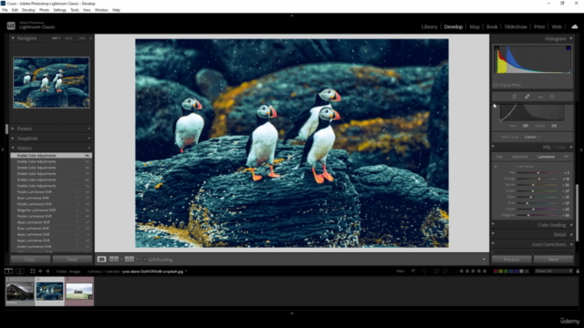Toggle the HSL / Color panel switch
The image size is (584, 328).
coord(493,147)
